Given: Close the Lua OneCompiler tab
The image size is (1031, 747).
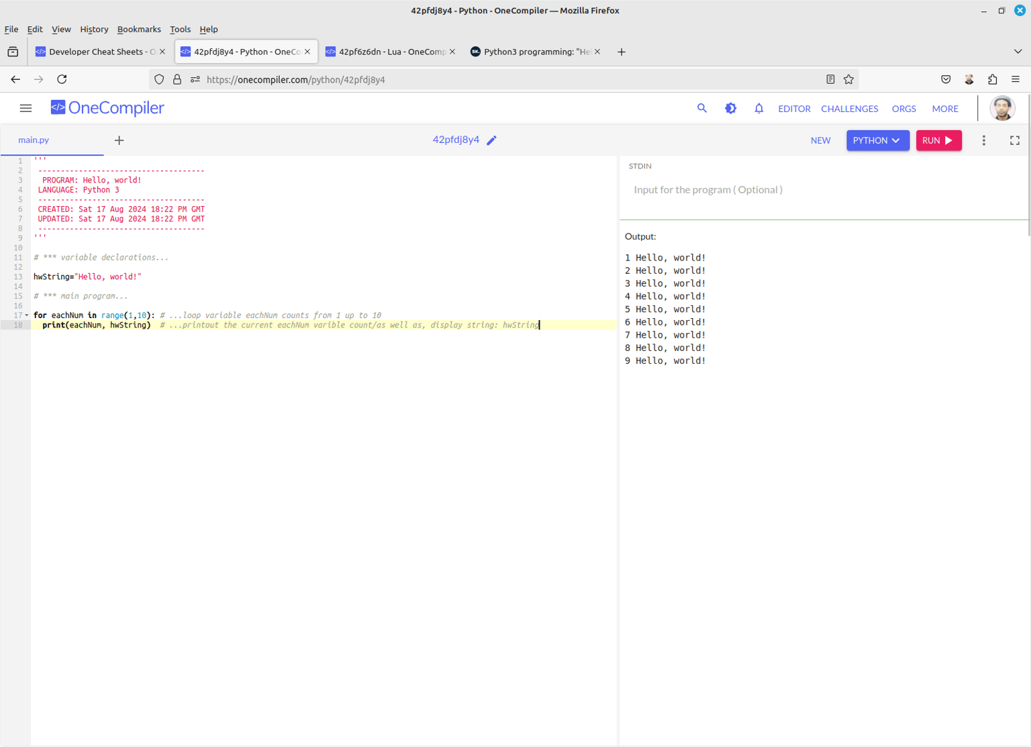Looking at the screenshot, I should [x=452, y=52].
